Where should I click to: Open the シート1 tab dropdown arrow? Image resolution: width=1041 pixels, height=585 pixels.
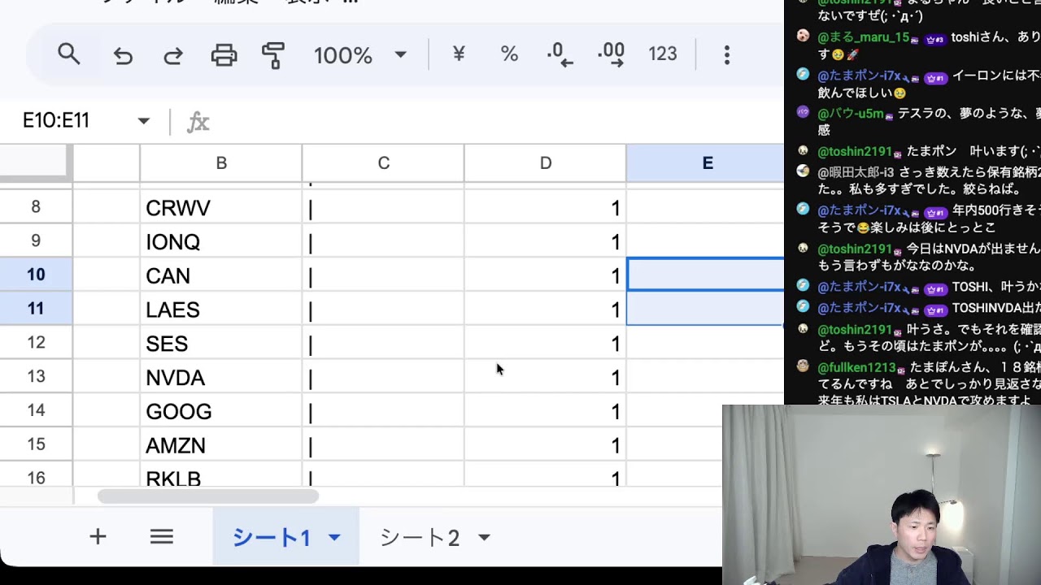coord(334,537)
